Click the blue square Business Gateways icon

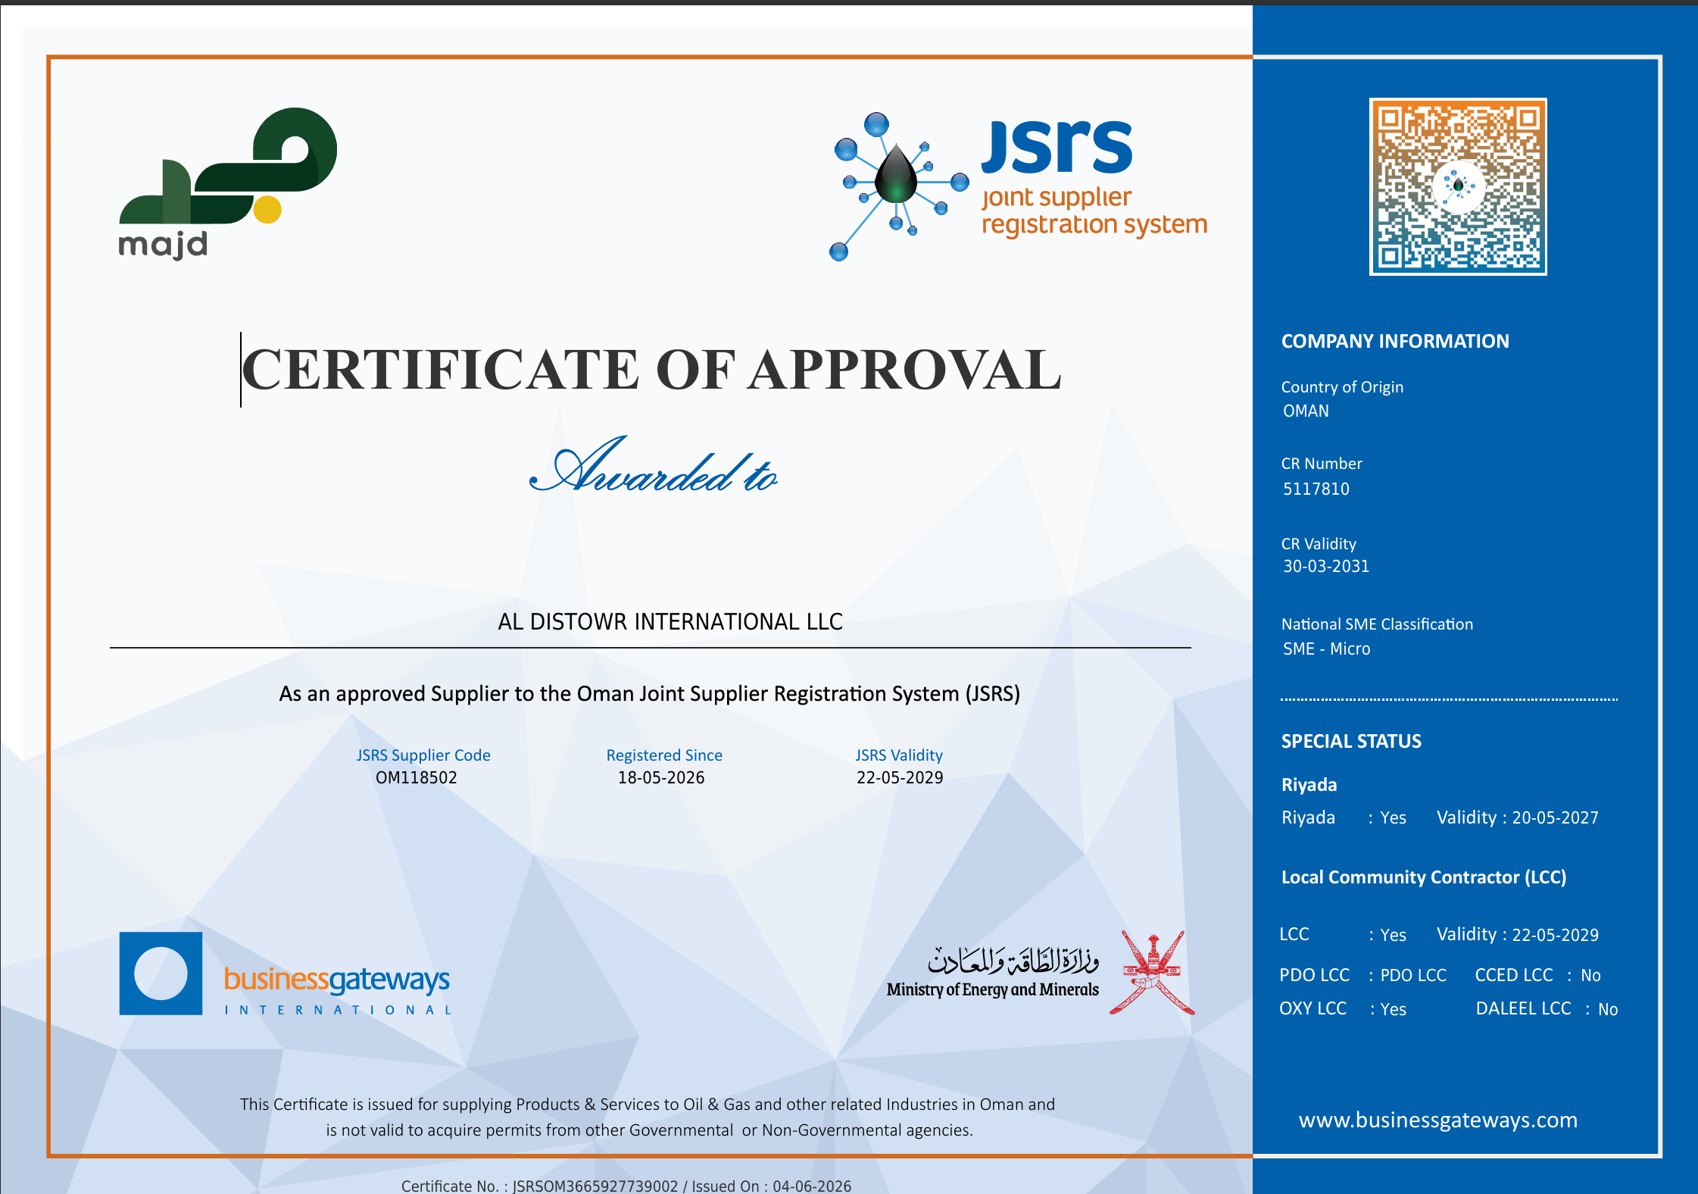161,974
